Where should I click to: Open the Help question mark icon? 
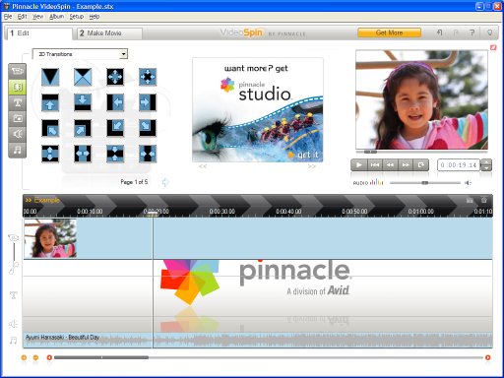472,32
